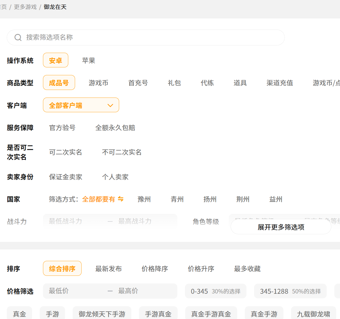This screenshot has width=340, height=319.
Task: Click the swap arrows icon beside 全部都要有
Action: click(x=120, y=199)
